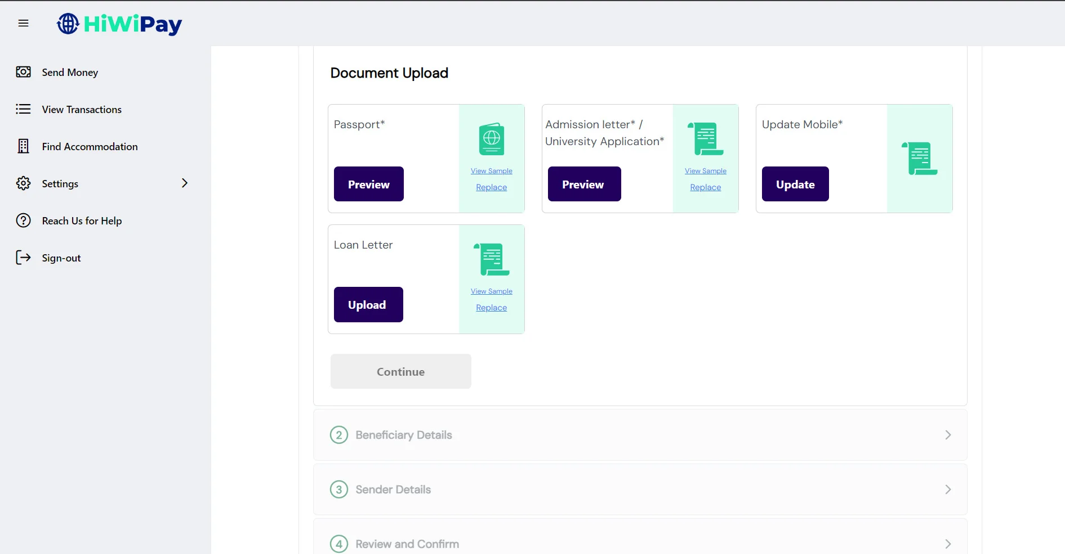Click the passport document icon
Image resolution: width=1065 pixels, height=554 pixels.
point(491,139)
